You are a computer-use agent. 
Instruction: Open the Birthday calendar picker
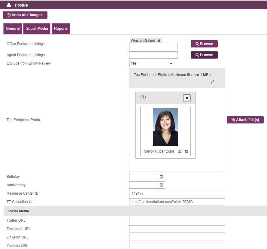click(x=161, y=177)
